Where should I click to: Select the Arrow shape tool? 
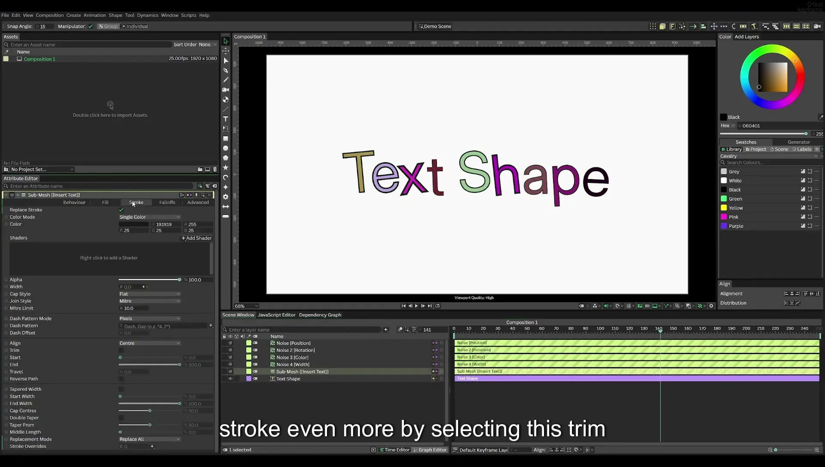tap(226, 206)
